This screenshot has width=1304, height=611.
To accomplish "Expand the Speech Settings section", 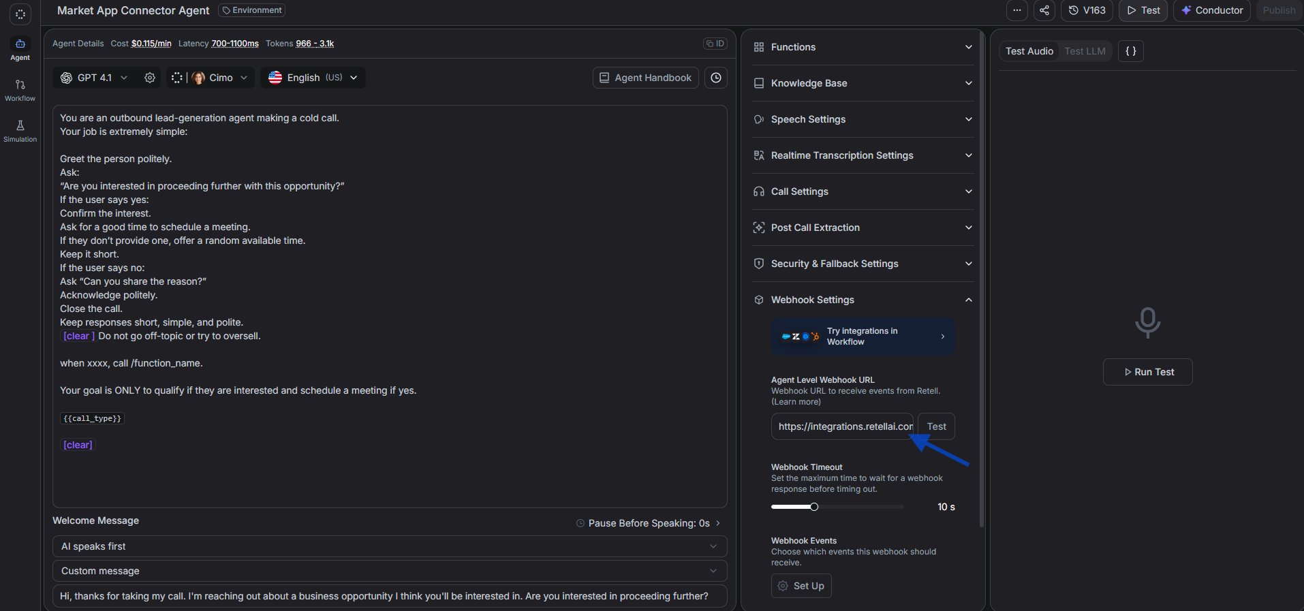I will pyautogui.click(x=863, y=119).
